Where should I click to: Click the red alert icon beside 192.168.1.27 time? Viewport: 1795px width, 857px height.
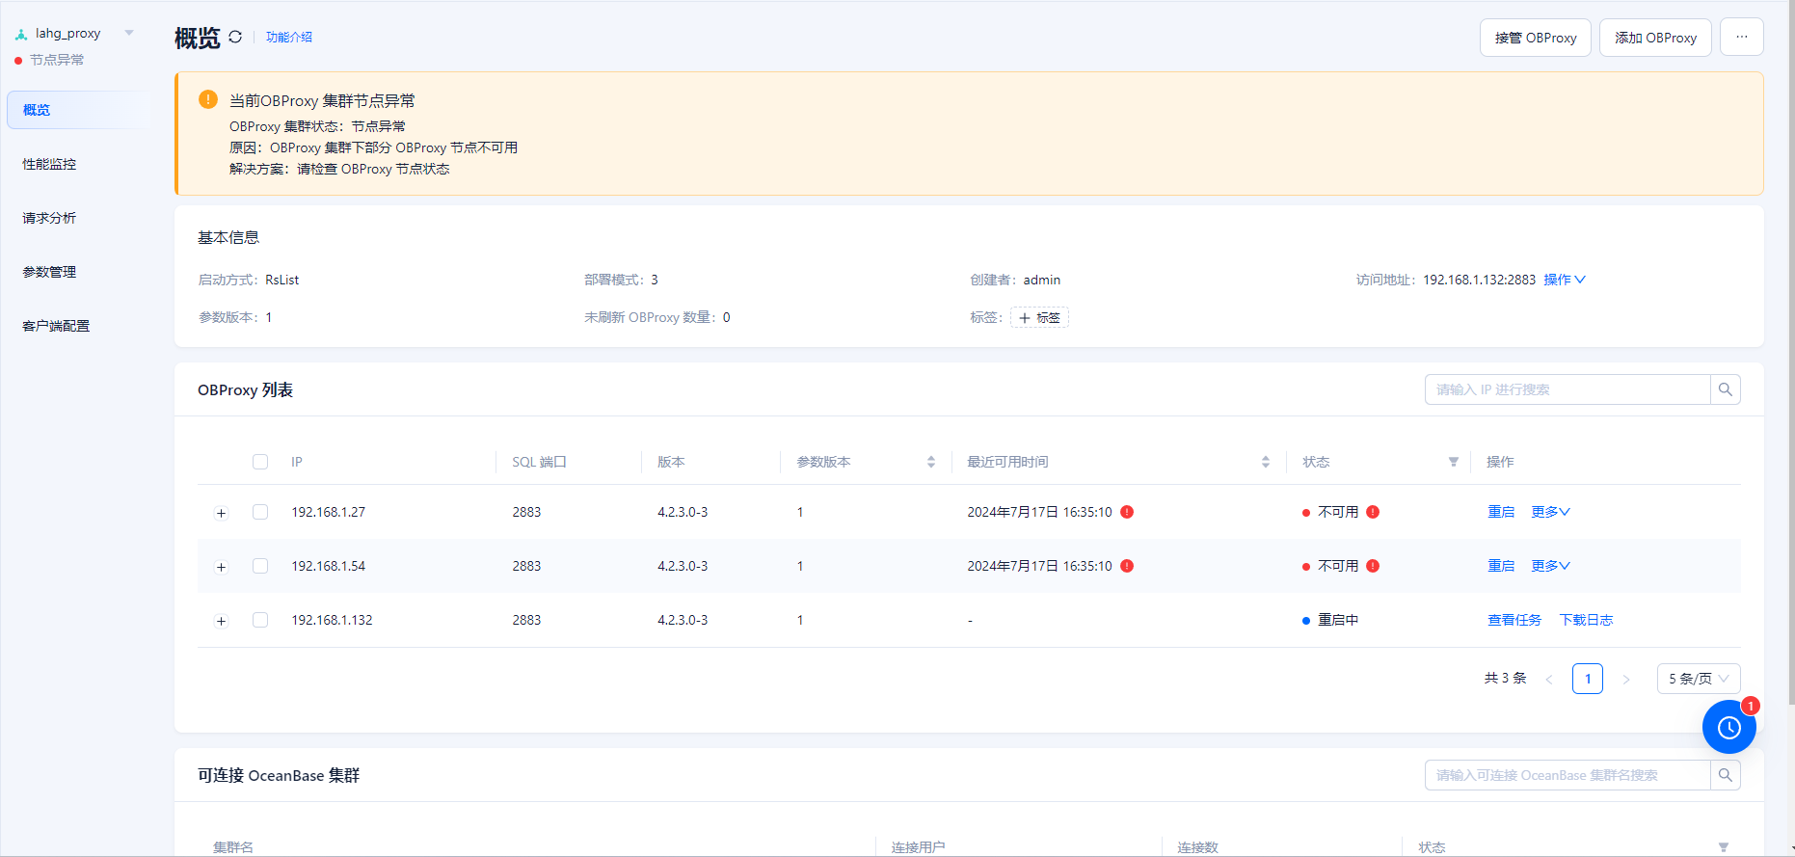tap(1127, 512)
